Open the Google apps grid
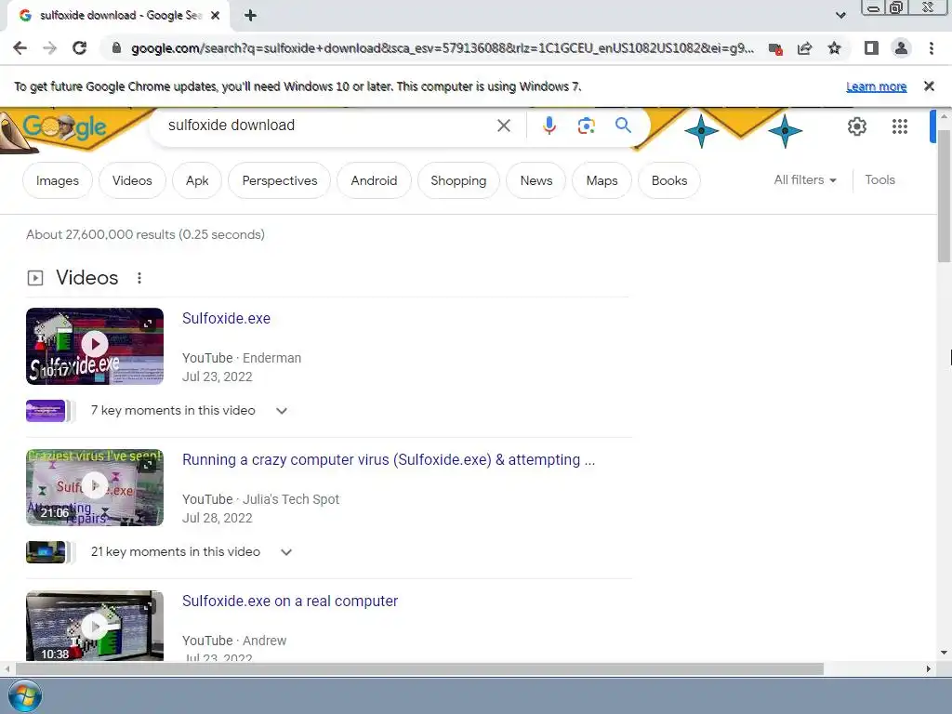 [x=900, y=126]
